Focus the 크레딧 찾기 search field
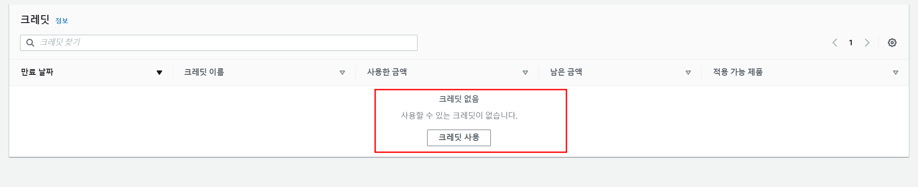918x187 pixels. (x=219, y=43)
